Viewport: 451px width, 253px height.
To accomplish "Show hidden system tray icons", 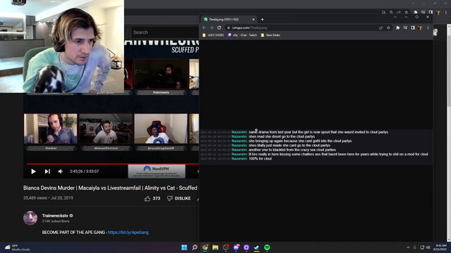I will [x=408, y=247].
